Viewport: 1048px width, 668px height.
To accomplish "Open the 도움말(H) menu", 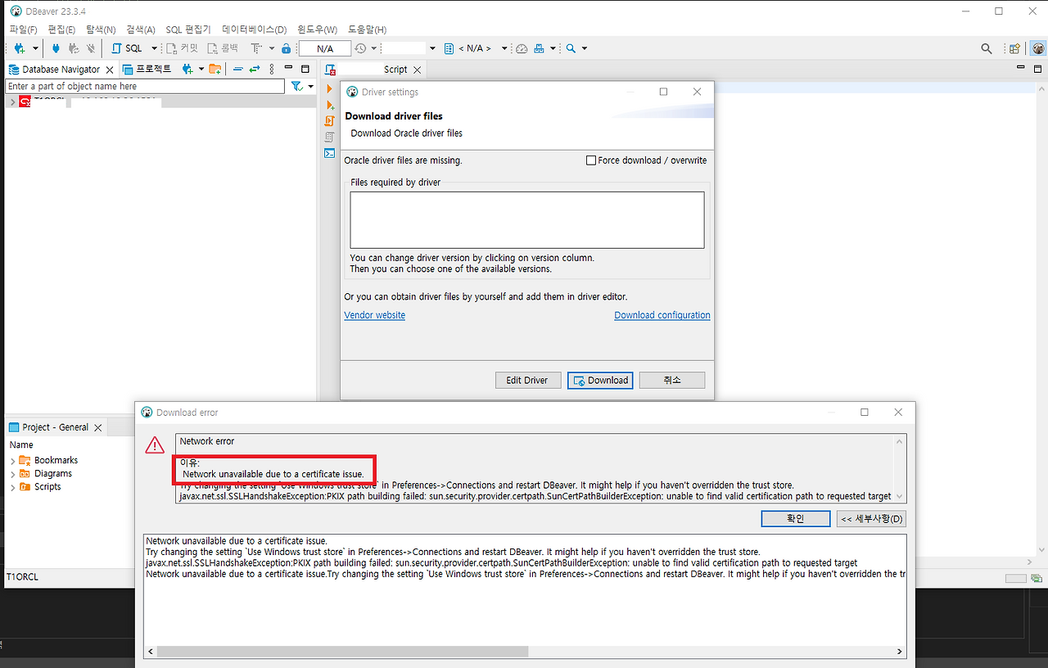I will pos(367,29).
